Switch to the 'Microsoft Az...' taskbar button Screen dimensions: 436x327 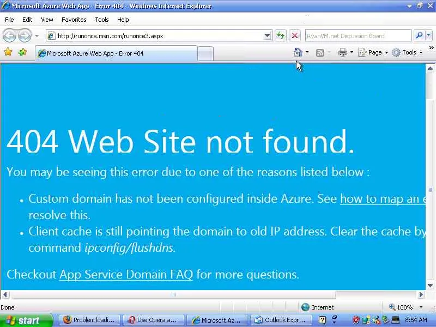pos(217,320)
